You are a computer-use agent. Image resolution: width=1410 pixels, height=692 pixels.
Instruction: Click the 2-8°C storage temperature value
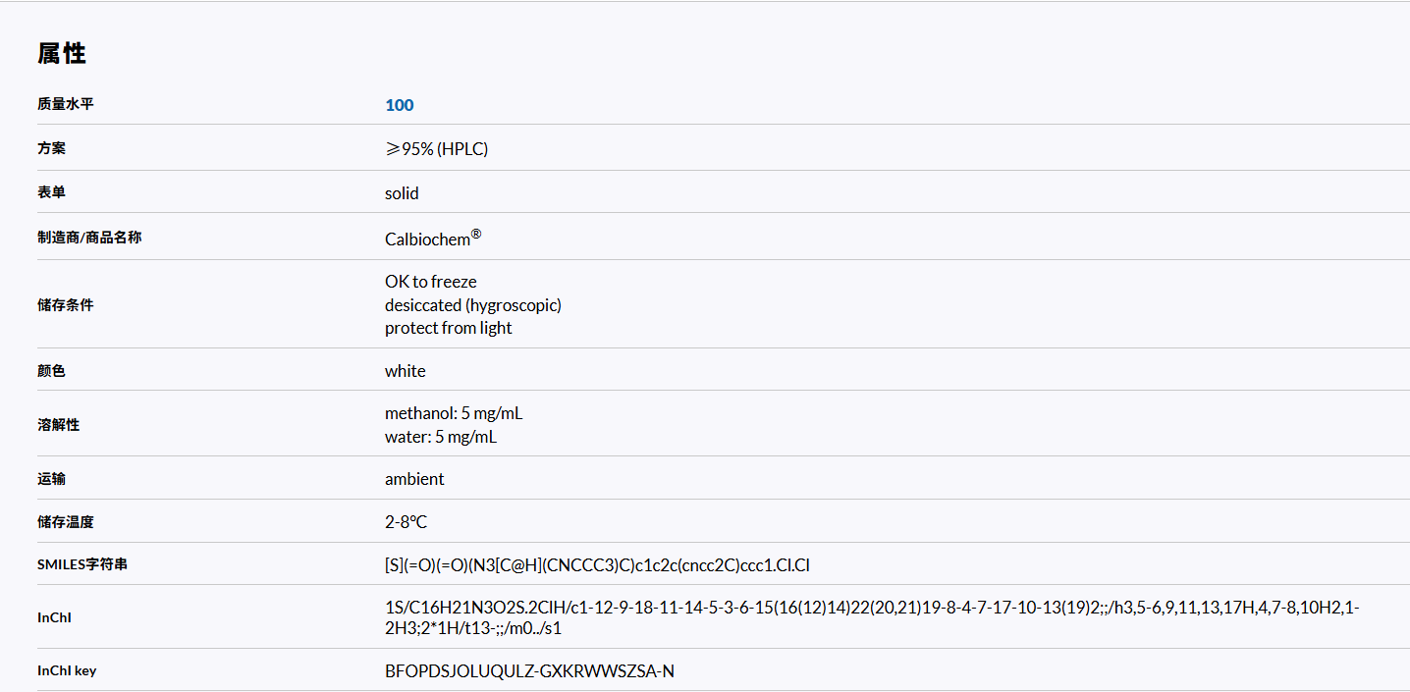click(406, 522)
